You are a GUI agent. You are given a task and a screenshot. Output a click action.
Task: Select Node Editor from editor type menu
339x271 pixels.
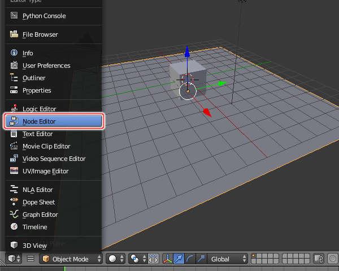coord(54,121)
